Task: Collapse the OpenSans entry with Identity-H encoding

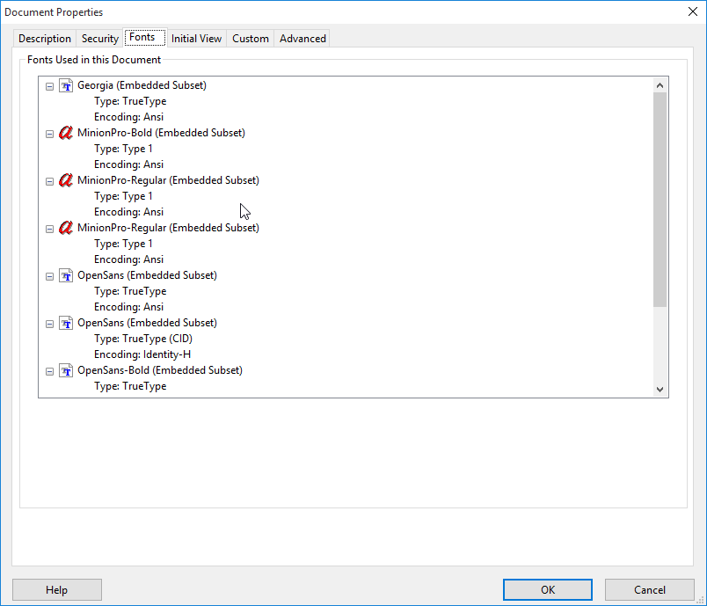Action: click(49, 324)
